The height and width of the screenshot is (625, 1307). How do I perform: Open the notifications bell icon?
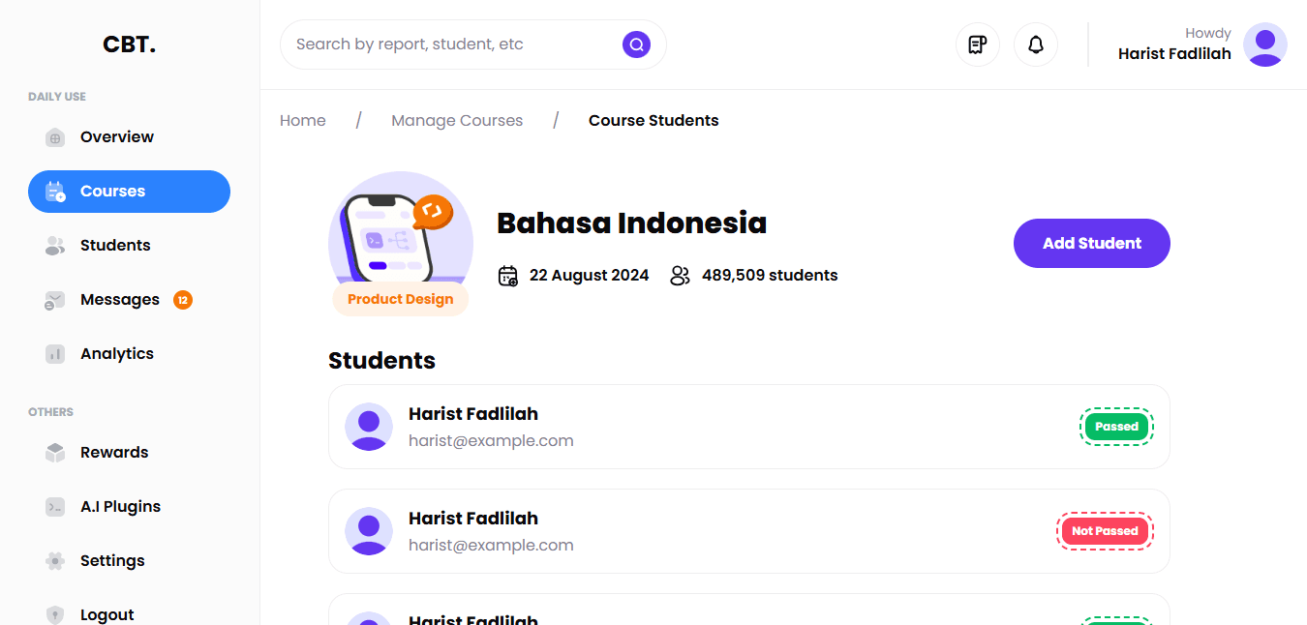1036,45
